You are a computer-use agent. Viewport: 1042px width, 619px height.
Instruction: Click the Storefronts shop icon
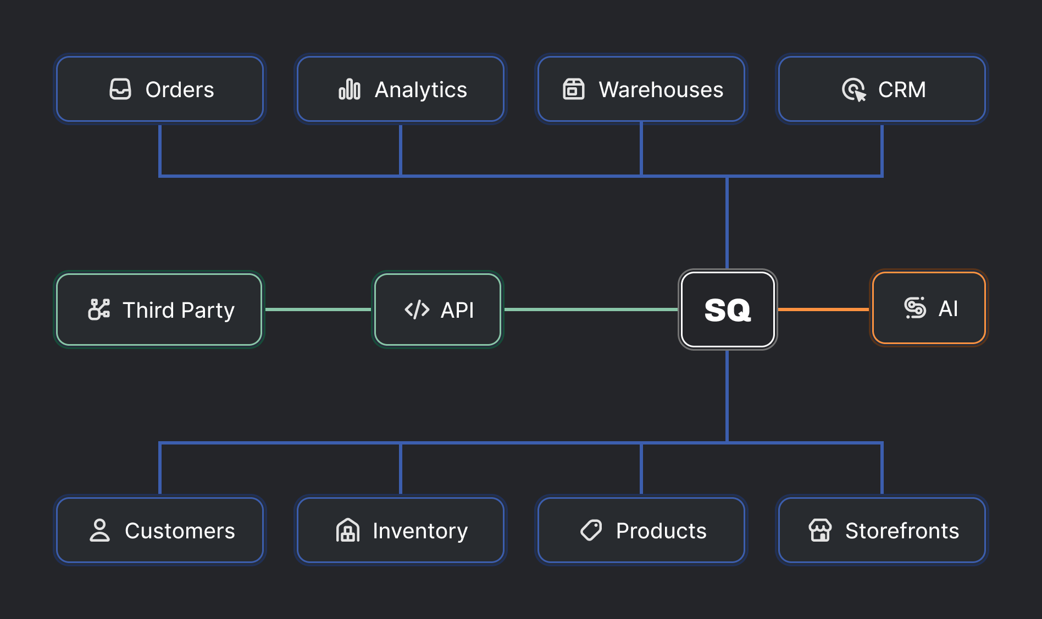(x=821, y=530)
